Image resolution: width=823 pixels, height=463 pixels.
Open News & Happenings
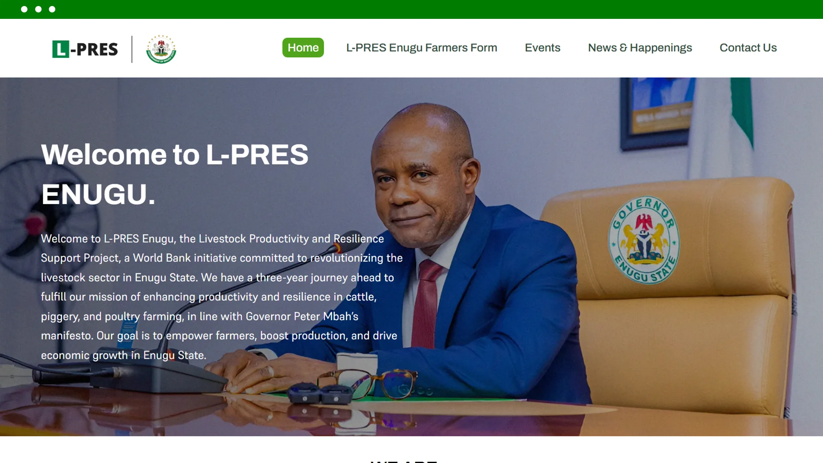[640, 48]
